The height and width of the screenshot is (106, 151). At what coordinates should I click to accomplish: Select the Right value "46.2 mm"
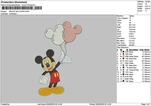(132, 27)
